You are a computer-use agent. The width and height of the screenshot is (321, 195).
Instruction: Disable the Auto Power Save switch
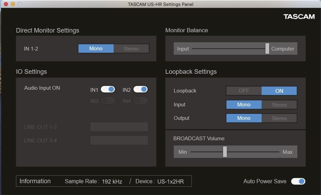click(x=298, y=181)
